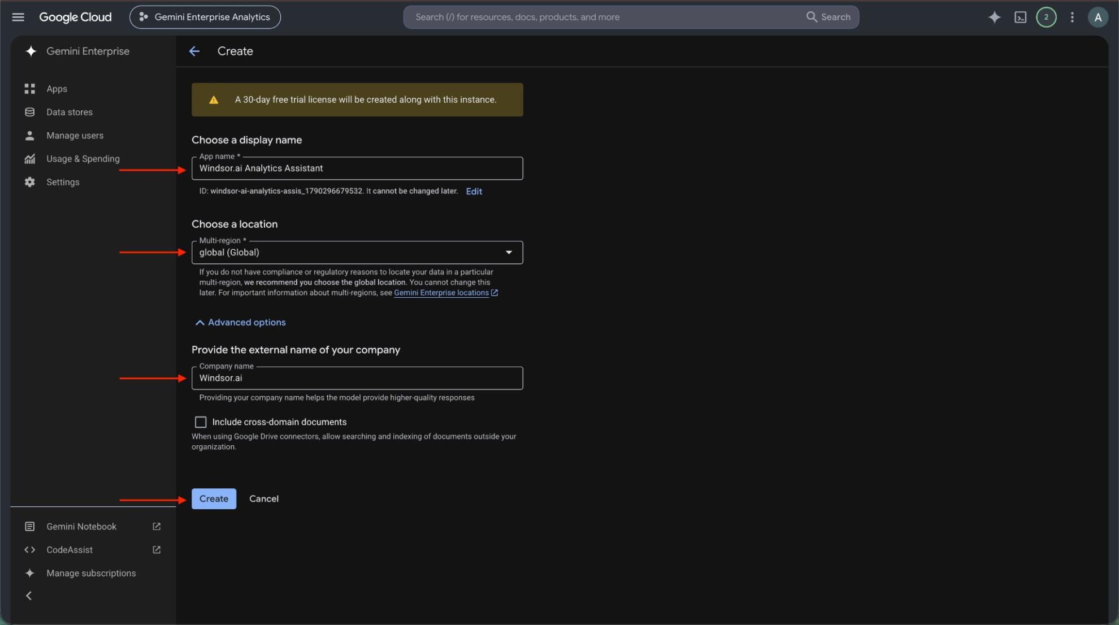Open Gemini Enterprise locations link
Image resolution: width=1119 pixels, height=625 pixels.
click(445, 293)
